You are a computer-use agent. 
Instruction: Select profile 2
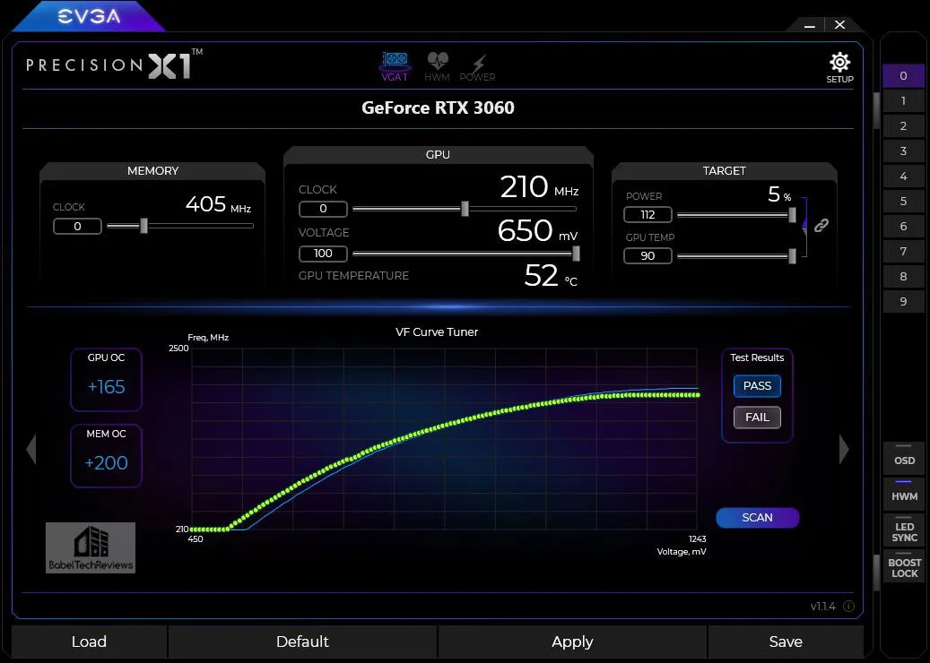[903, 125]
